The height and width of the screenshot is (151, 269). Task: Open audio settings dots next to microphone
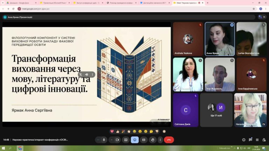tap(98, 140)
